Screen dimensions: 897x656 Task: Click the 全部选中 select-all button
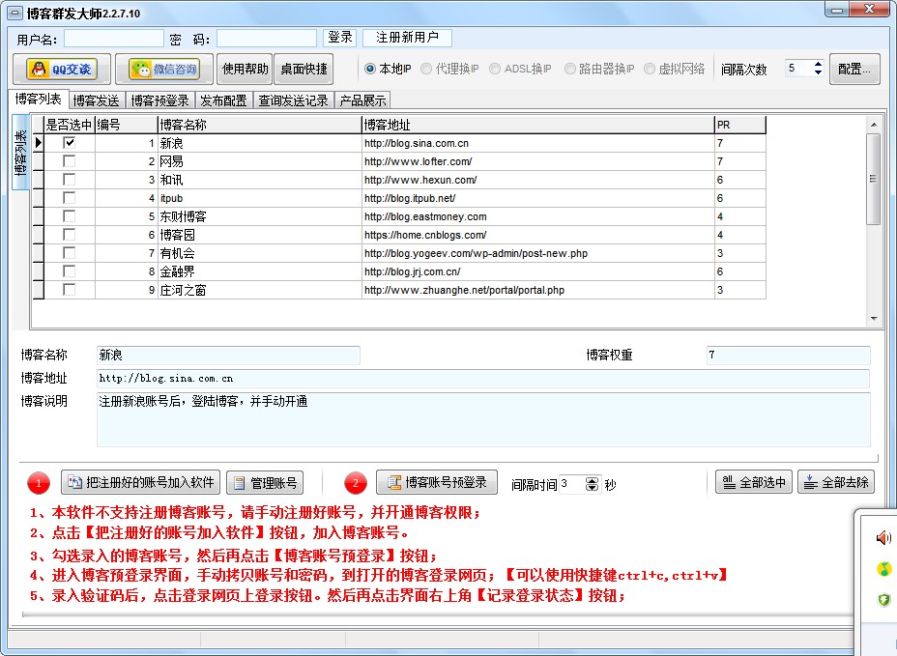coord(754,482)
